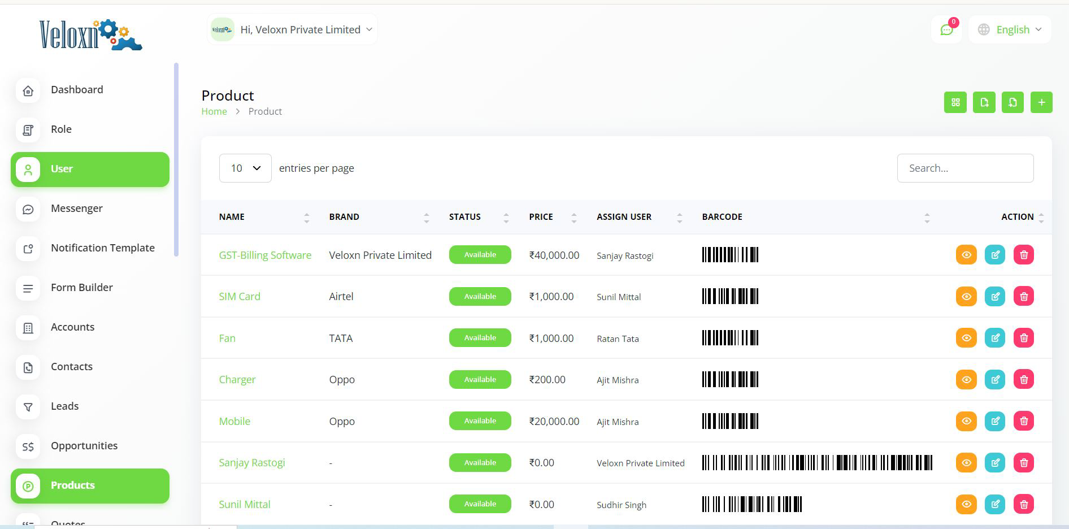Image resolution: width=1069 pixels, height=529 pixels.
Task: View details of GST-Billing Software via eye icon
Action: [966, 255]
